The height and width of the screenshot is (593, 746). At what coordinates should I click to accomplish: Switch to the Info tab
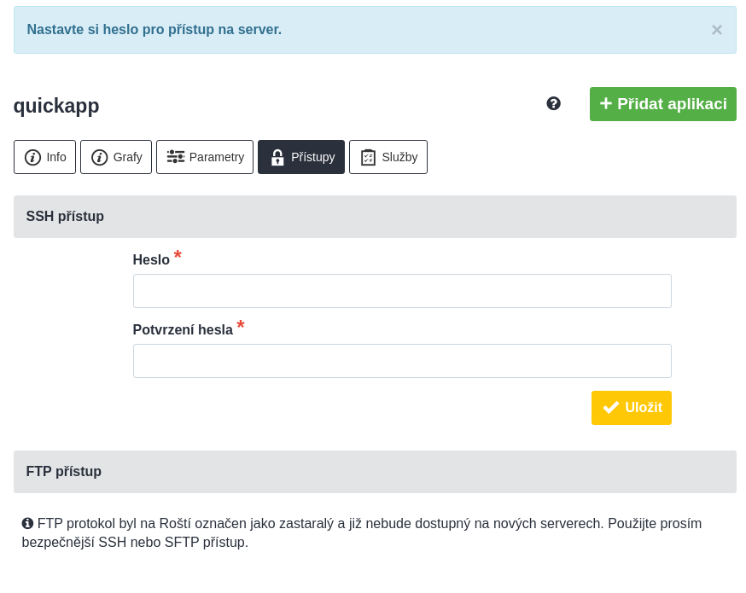pyautogui.click(x=44, y=157)
